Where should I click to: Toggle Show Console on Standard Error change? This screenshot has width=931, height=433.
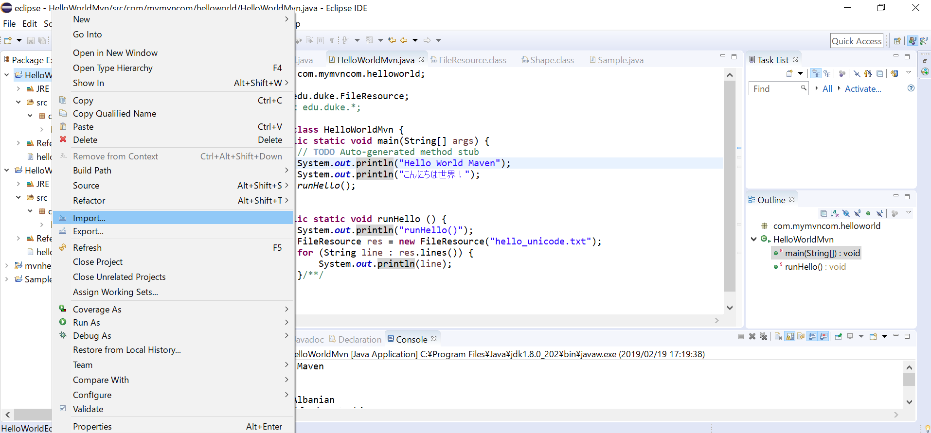point(824,336)
